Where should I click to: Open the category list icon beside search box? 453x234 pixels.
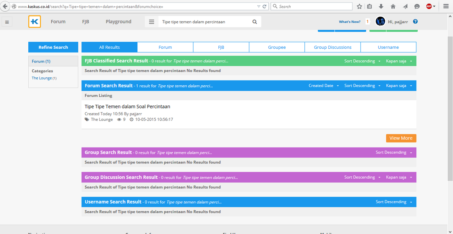tap(151, 22)
